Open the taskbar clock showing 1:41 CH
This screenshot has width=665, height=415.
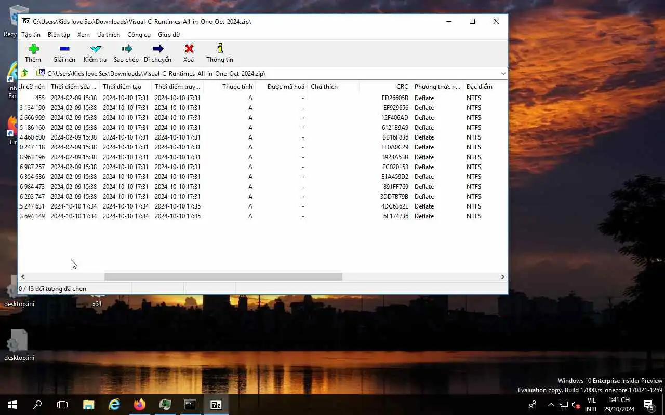[619, 405]
